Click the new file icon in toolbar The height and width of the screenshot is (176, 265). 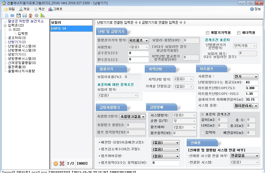(7, 15)
